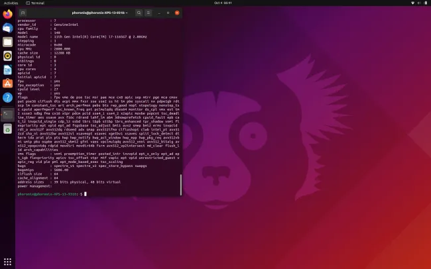Select the Terminal icon in the dock
Image resolution: width=431 pixels, height=269 pixels.
click(7, 114)
